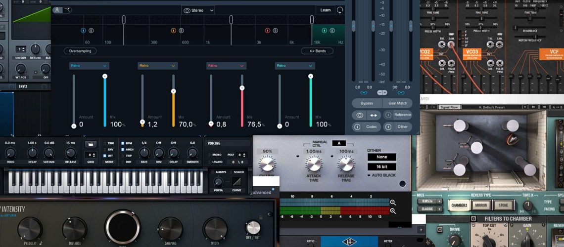This screenshot has height=247, width=564.
Task: Click the previous preset left arrow
Action: pos(533,107)
